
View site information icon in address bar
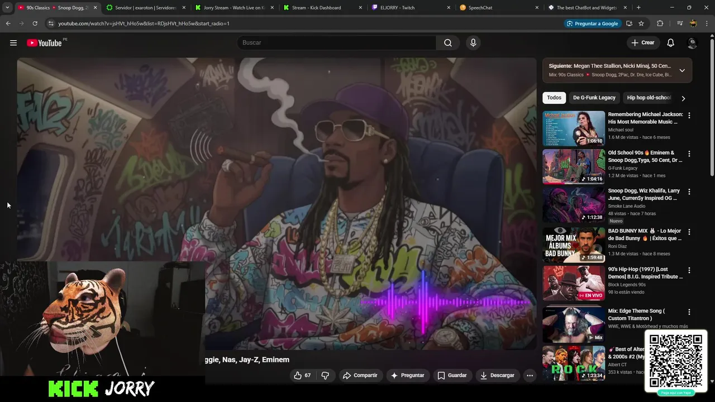coord(51,23)
